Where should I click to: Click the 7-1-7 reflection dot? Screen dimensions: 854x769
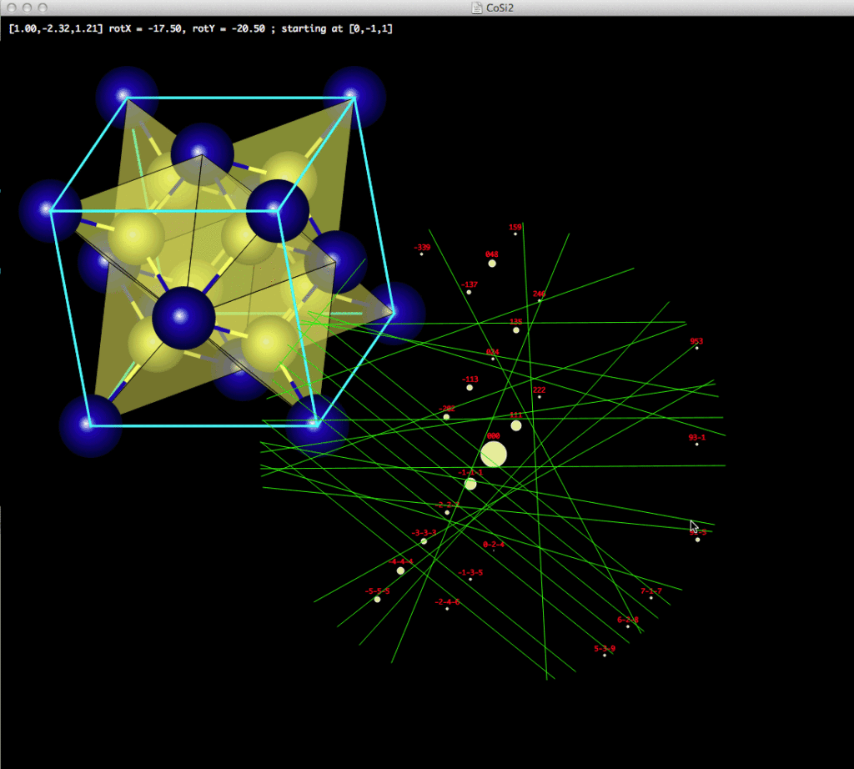click(651, 598)
